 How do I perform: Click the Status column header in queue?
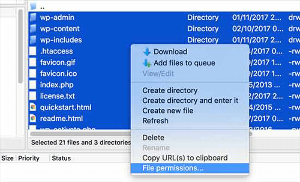(61, 158)
